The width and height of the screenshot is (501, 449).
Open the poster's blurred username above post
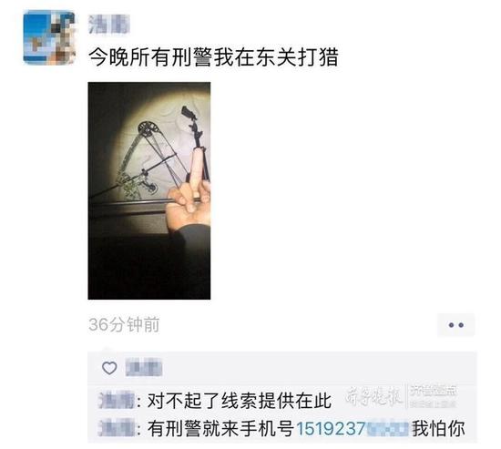pyautogui.click(x=109, y=25)
